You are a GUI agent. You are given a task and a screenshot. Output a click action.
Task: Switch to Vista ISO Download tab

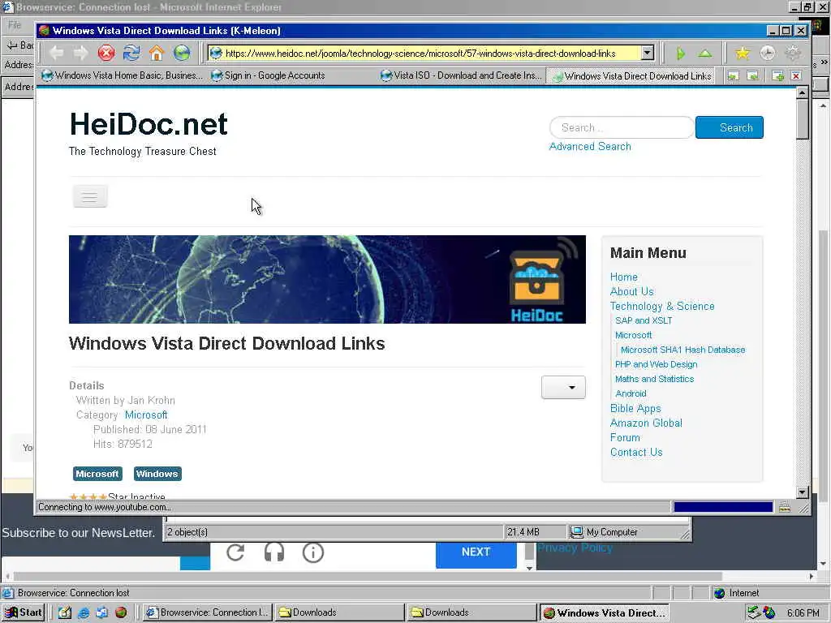click(461, 75)
